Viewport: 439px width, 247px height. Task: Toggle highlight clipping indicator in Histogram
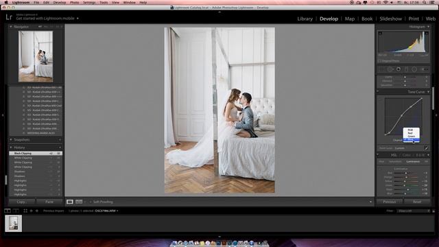[427, 34]
